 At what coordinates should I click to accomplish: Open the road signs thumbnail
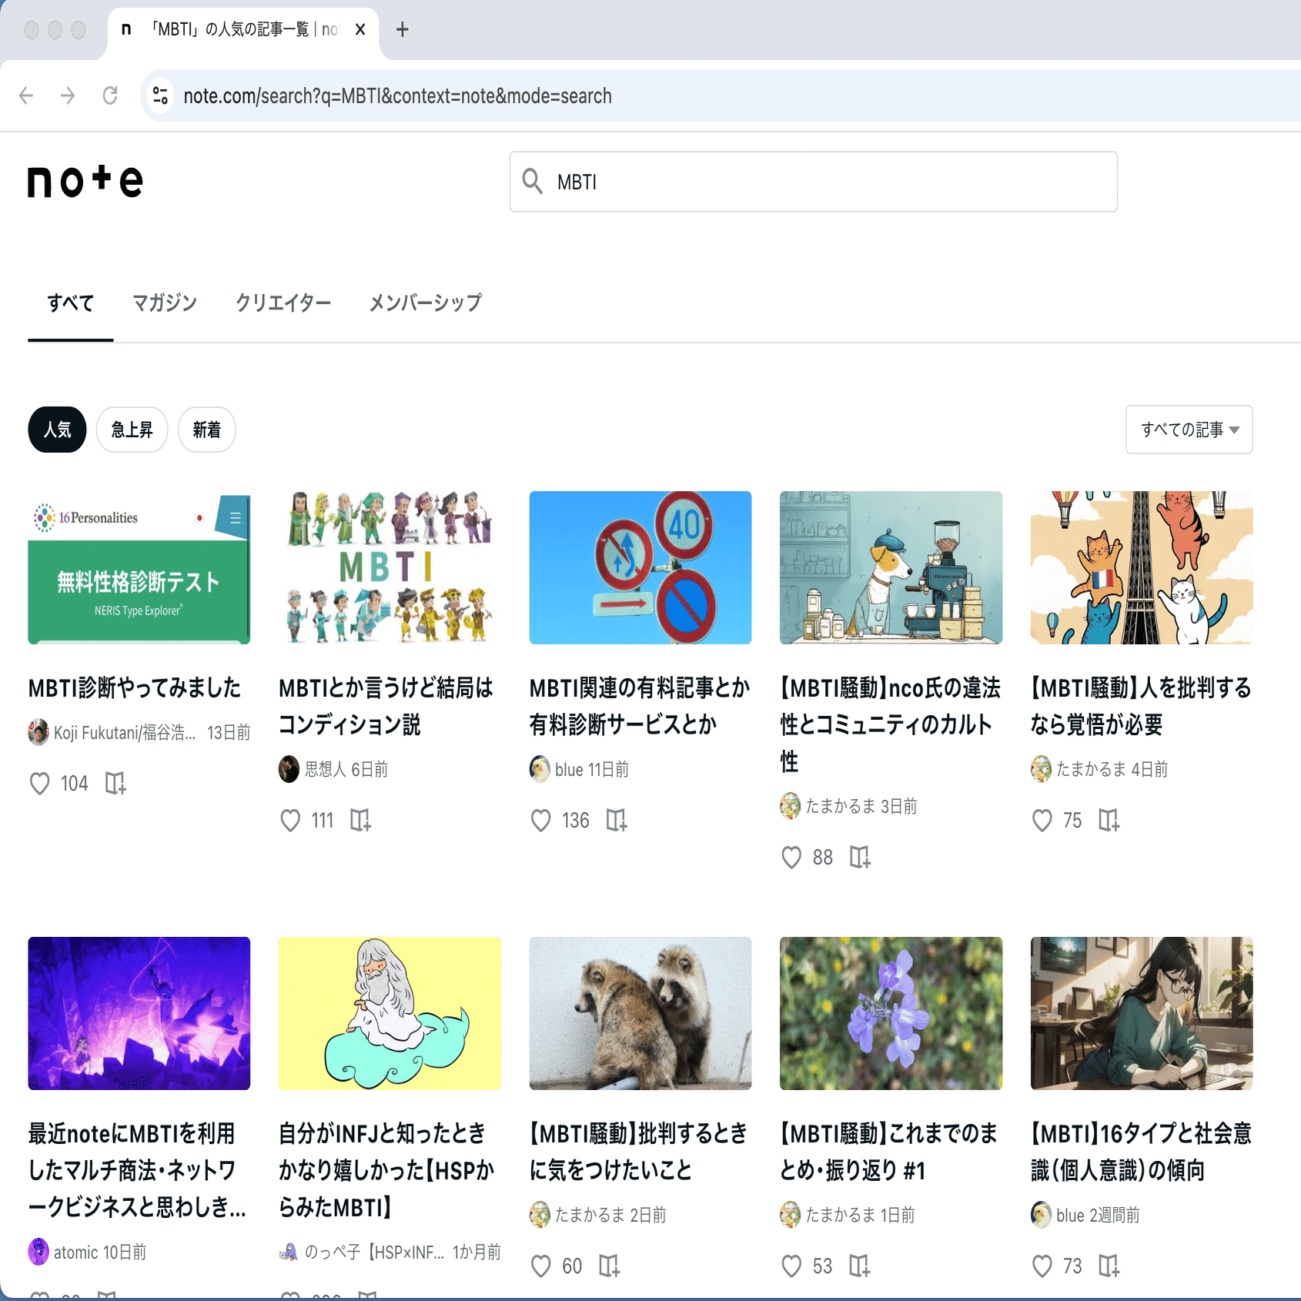640,567
